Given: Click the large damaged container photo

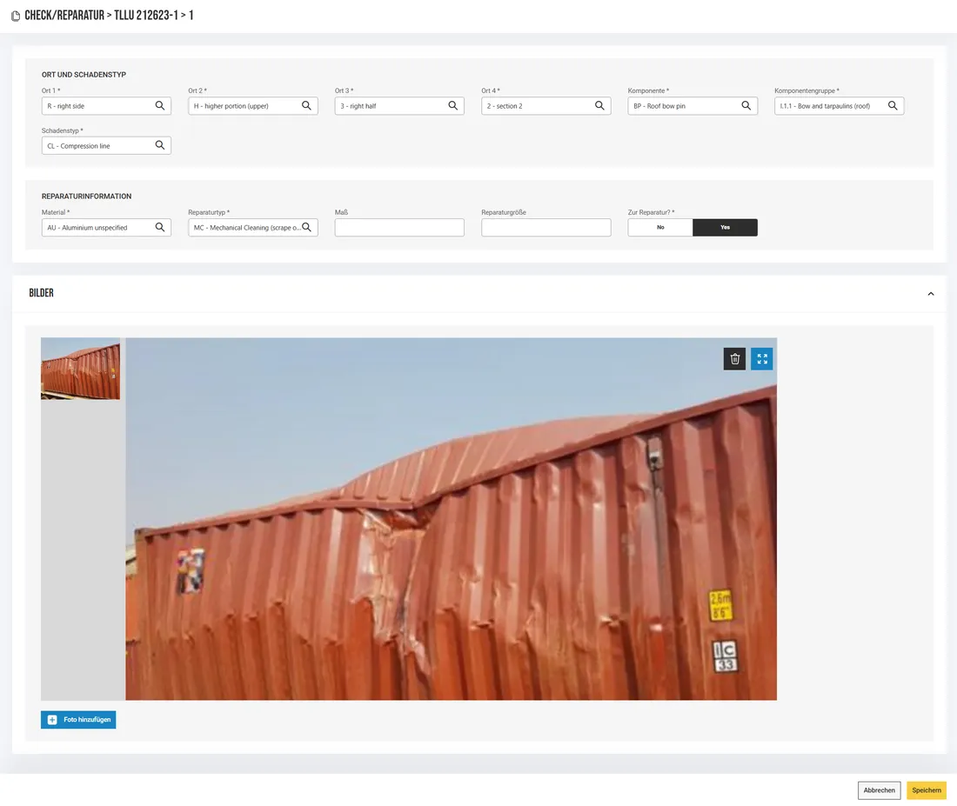Looking at the screenshot, I should click(x=451, y=518).
